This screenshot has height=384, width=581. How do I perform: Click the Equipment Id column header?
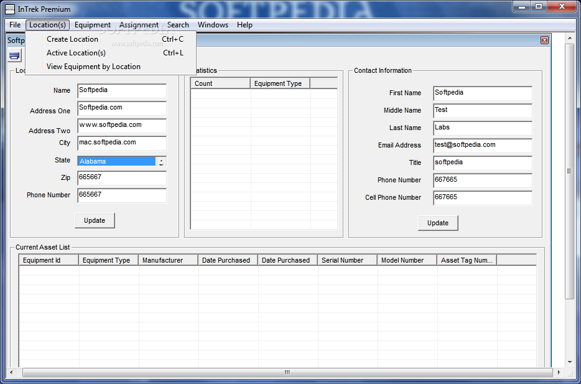[49, 260]
